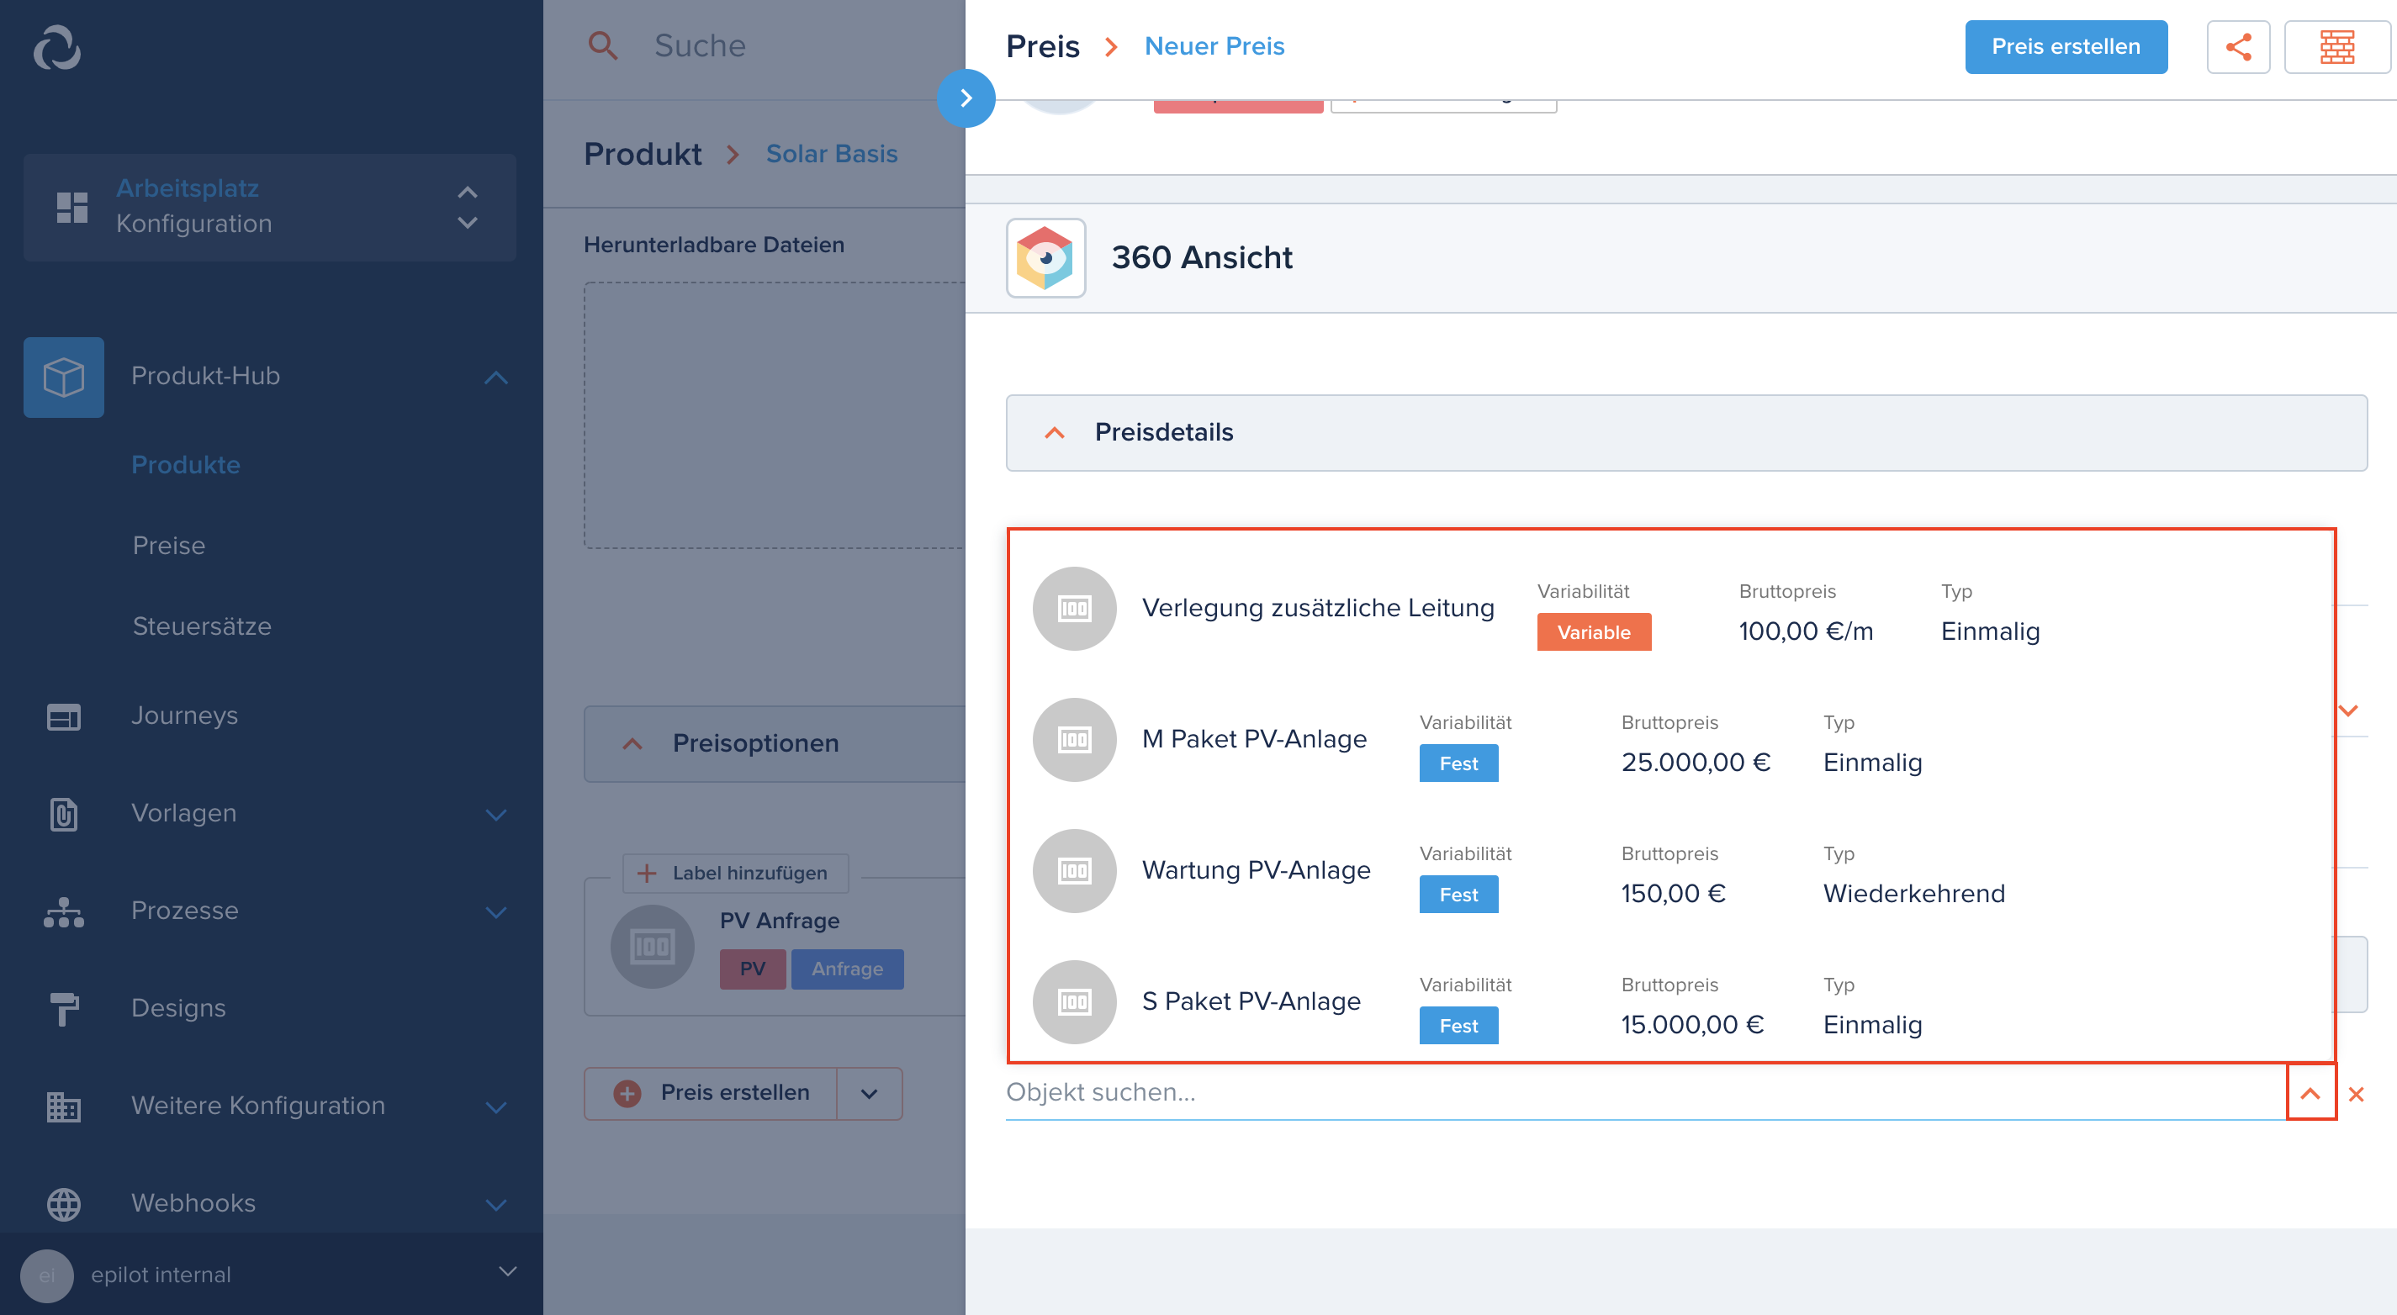
Task: Click the Webhooks globe icon
Action: tap(64, 1203)
